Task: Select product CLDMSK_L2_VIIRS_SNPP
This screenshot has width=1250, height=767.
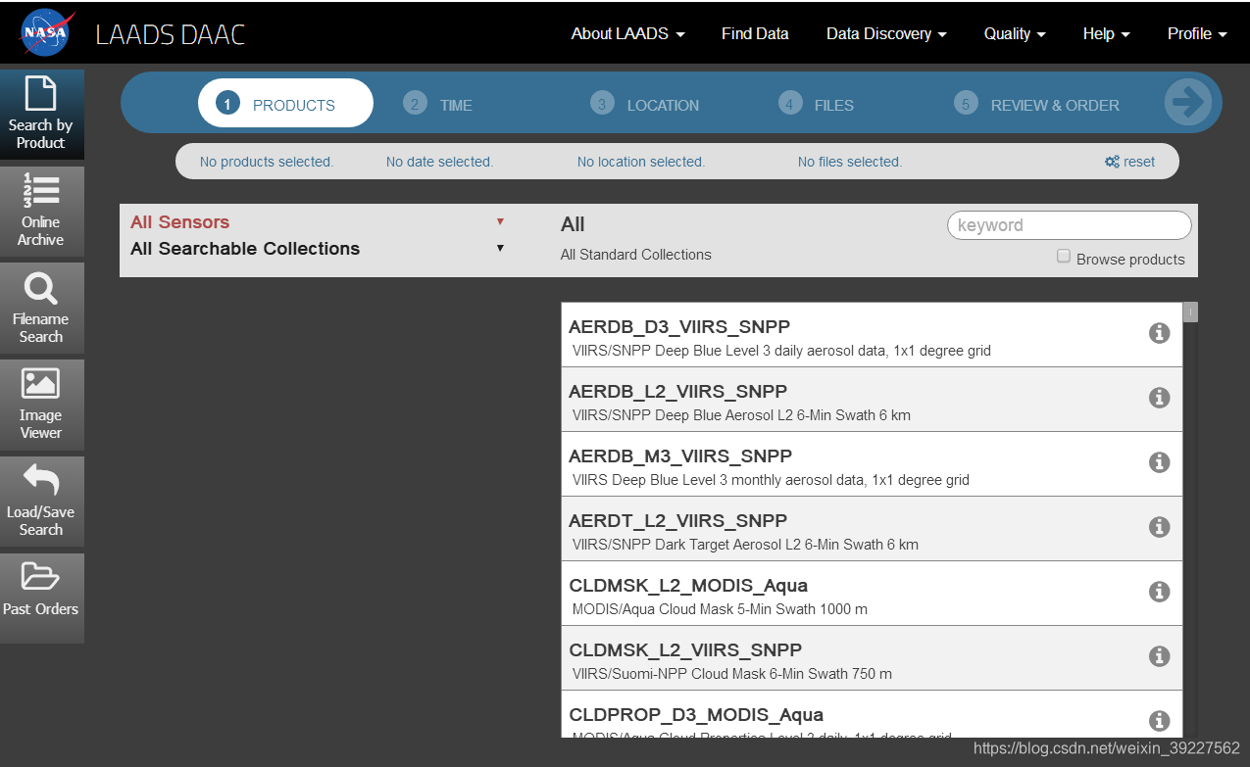Action: click(872, 658)
